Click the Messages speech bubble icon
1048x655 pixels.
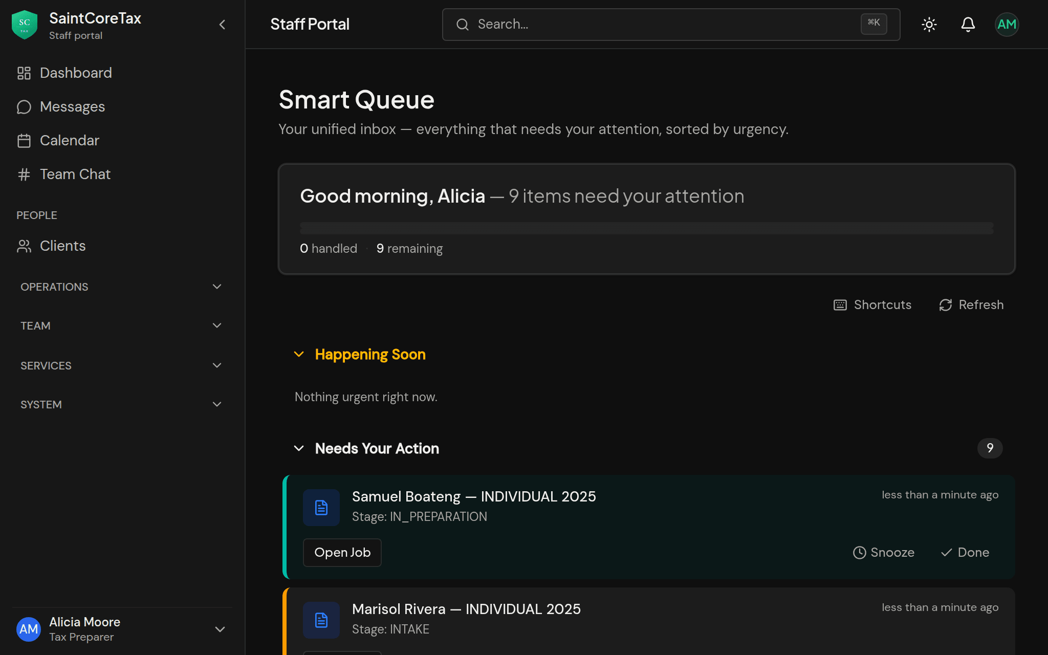point(24,107)
